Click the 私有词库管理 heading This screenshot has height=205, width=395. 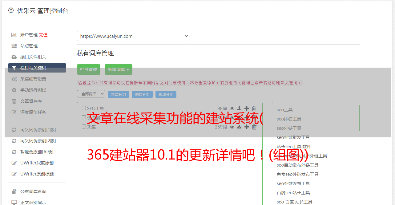95,53
